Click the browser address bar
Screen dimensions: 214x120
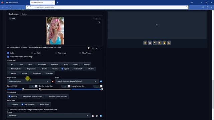click(107, 7)
